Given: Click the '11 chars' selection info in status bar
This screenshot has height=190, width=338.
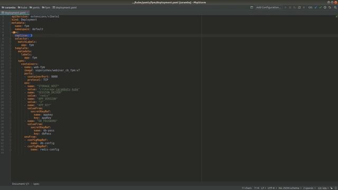Looking at the screenshot, I should (247, 188).
